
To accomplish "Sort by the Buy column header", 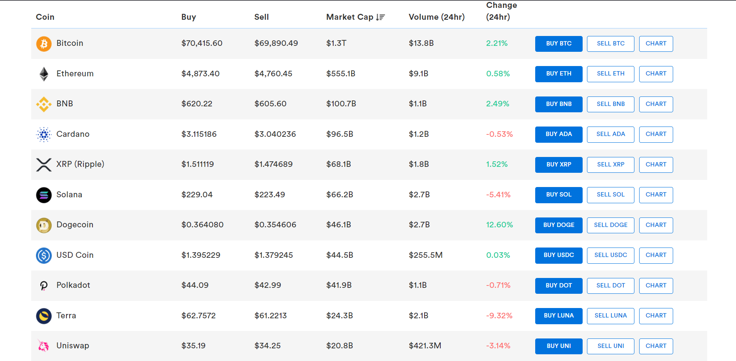I will (189, 17).
